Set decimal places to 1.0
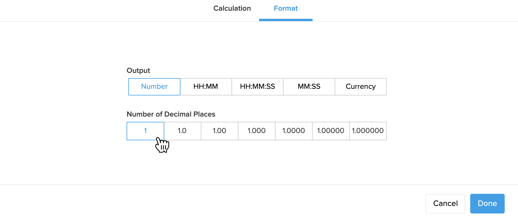The width and height of the screenshot is (518, 221). pos(182,131)
